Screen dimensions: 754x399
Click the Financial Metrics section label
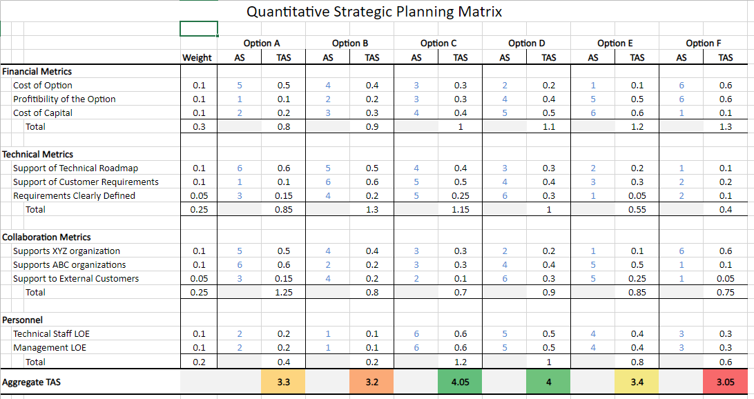(37, 71)
